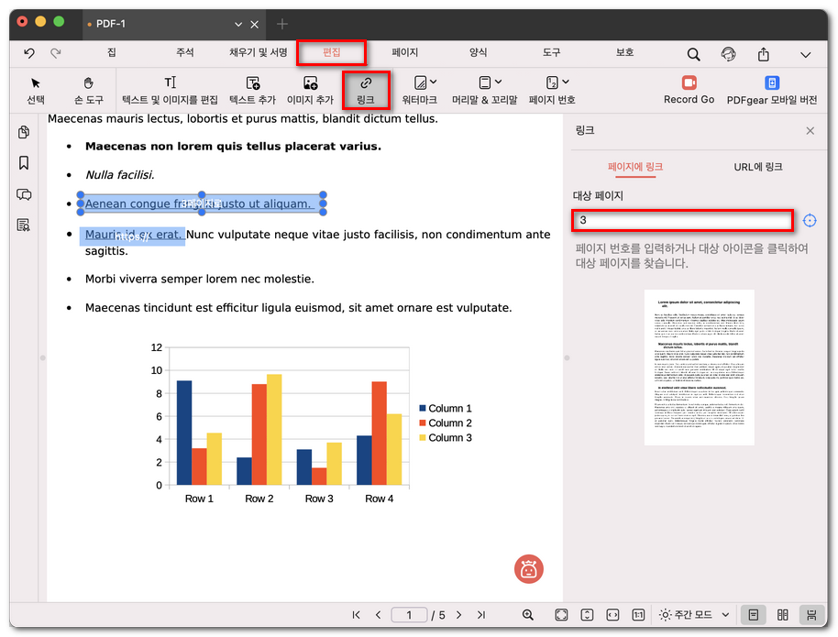Switch to two-page view layout
The image size is (838, 637).
tap(782, 615)
